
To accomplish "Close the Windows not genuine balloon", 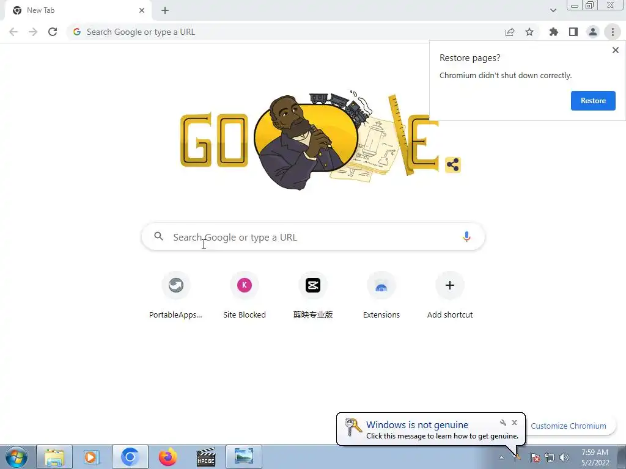I will (514, 423).
